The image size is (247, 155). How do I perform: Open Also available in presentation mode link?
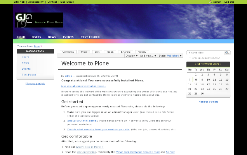pyautogui.click(x=83, y=86)
